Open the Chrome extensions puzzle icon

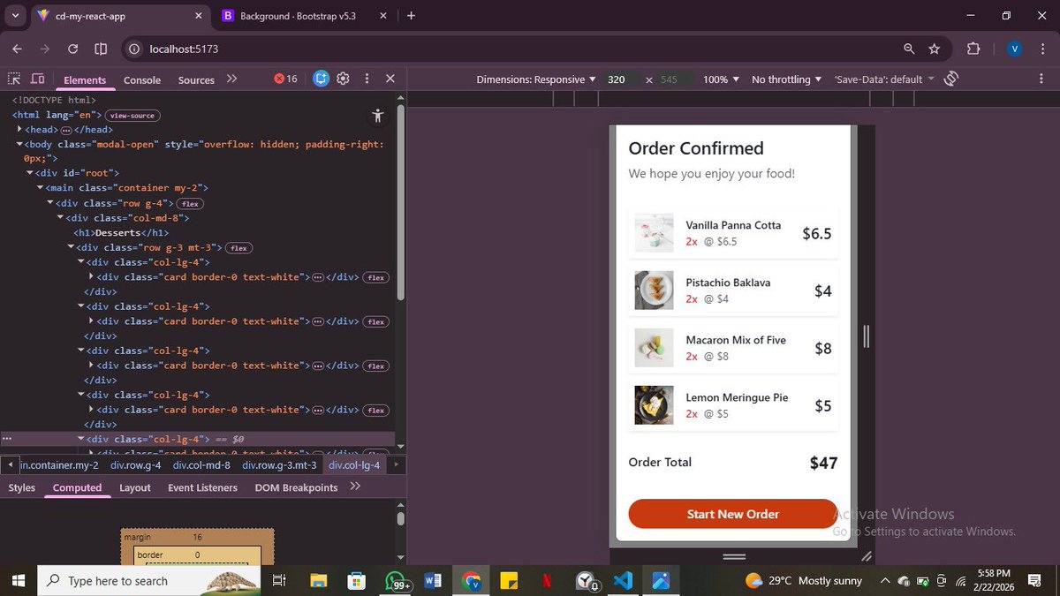(973, 49)
